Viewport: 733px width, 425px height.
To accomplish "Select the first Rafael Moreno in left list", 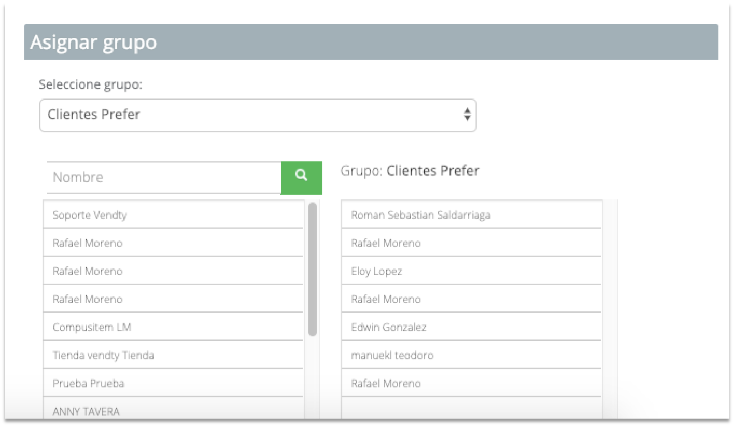I will 173,243.
